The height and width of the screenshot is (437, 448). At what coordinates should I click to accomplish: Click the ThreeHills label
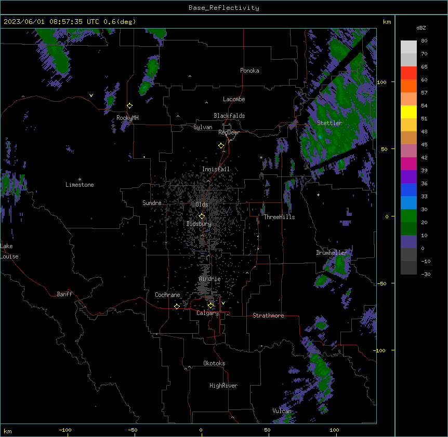click(279, 217)
